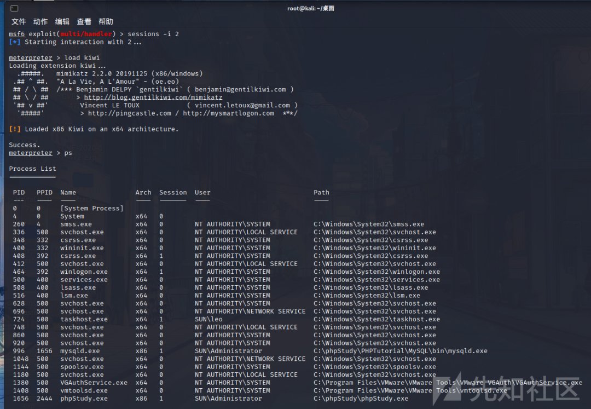
Task: Open the 动作 menu
Action: [x=40, y=21]
